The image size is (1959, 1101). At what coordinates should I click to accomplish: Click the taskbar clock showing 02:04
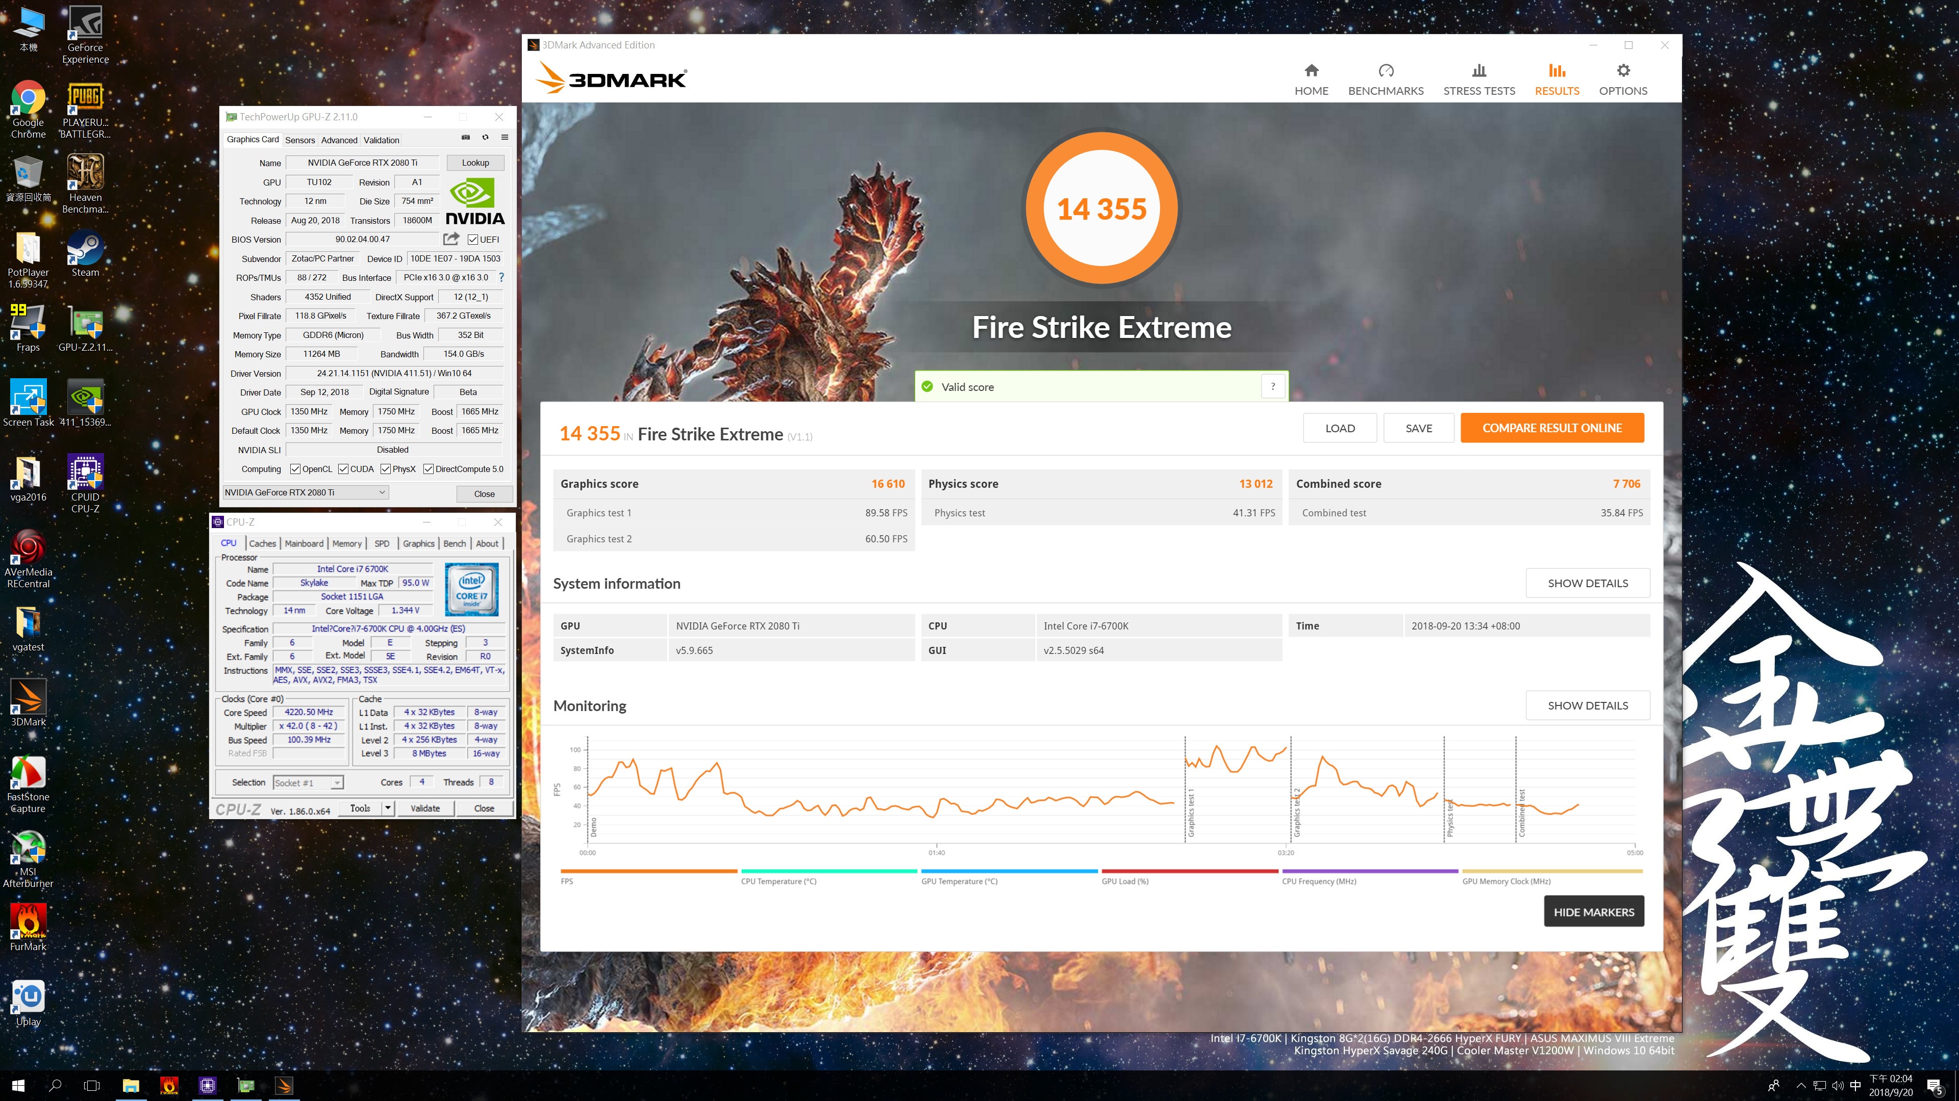click(1891, 1085)
